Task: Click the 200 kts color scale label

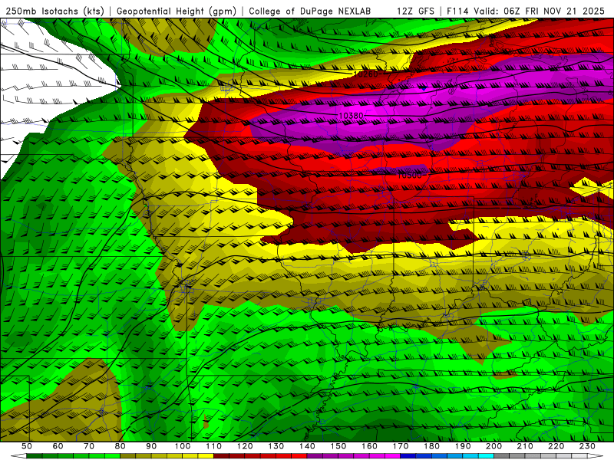Action: pyautogui.click(x=494, y=446)
